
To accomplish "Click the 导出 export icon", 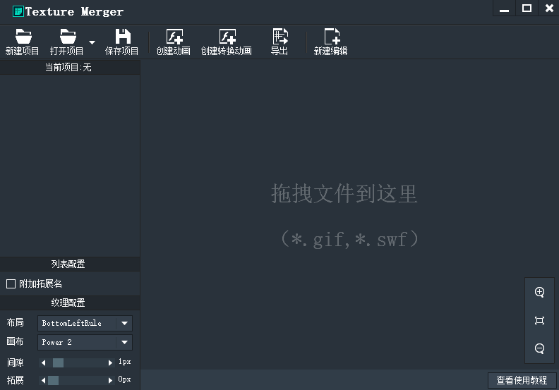I will click(x=280, y=37).
